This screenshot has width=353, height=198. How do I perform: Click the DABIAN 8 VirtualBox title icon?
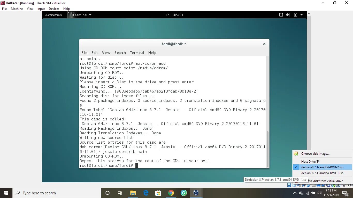(x=3, y=3)
